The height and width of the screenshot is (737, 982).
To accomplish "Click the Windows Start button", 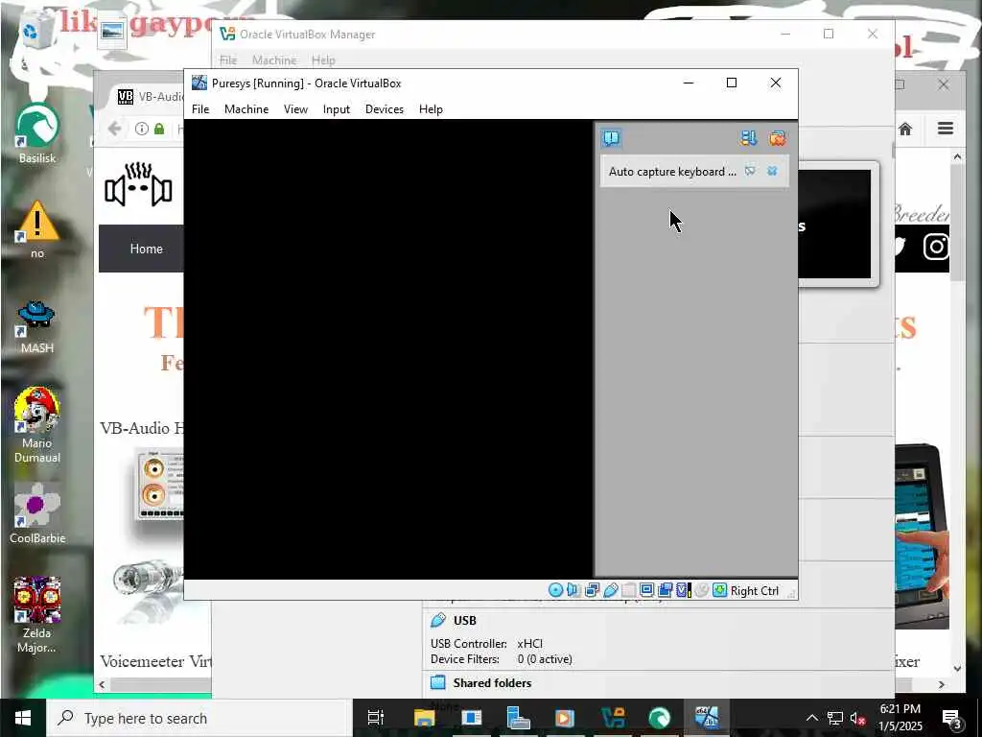I will [x=23, y=718].
